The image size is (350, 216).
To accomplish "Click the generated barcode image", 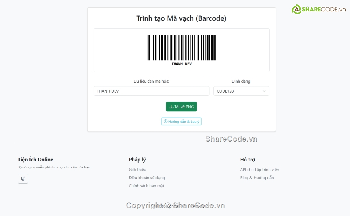I will coord(182,48).
